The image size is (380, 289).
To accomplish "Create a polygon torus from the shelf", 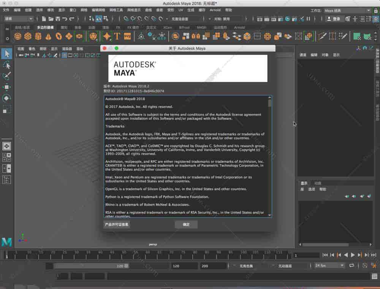I will click(x=59, y=36).
